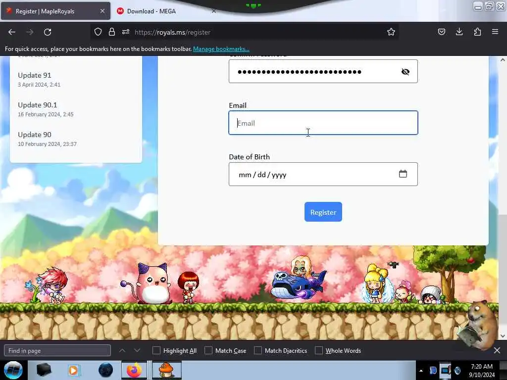The image size is (507, 380).
Task: Enable the Highlight All checkbox
Action: tap(156, 350)
